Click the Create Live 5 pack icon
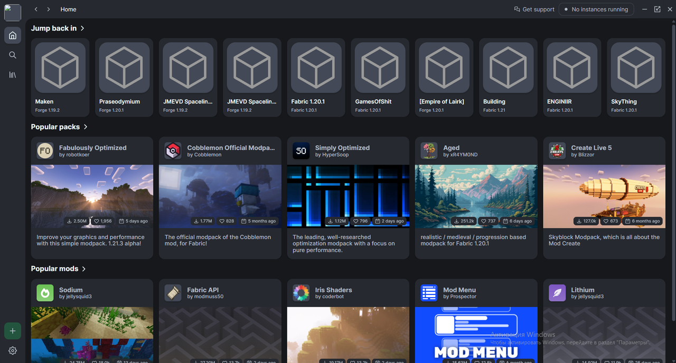Image resolution: width=676 pixels, height=363 pixels. 557,151
